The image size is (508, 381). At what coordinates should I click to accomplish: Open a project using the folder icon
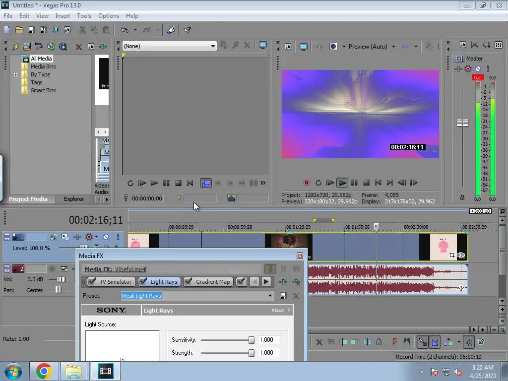click(x=19, y=30)
